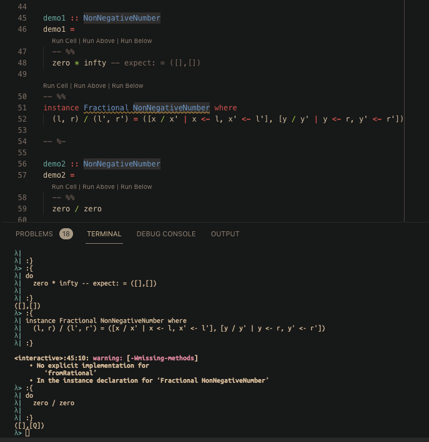The width and height of the screenshot is (429, 442).
Task: Click 'No explicit implementation for' message line
Action: tap(92, 365)
